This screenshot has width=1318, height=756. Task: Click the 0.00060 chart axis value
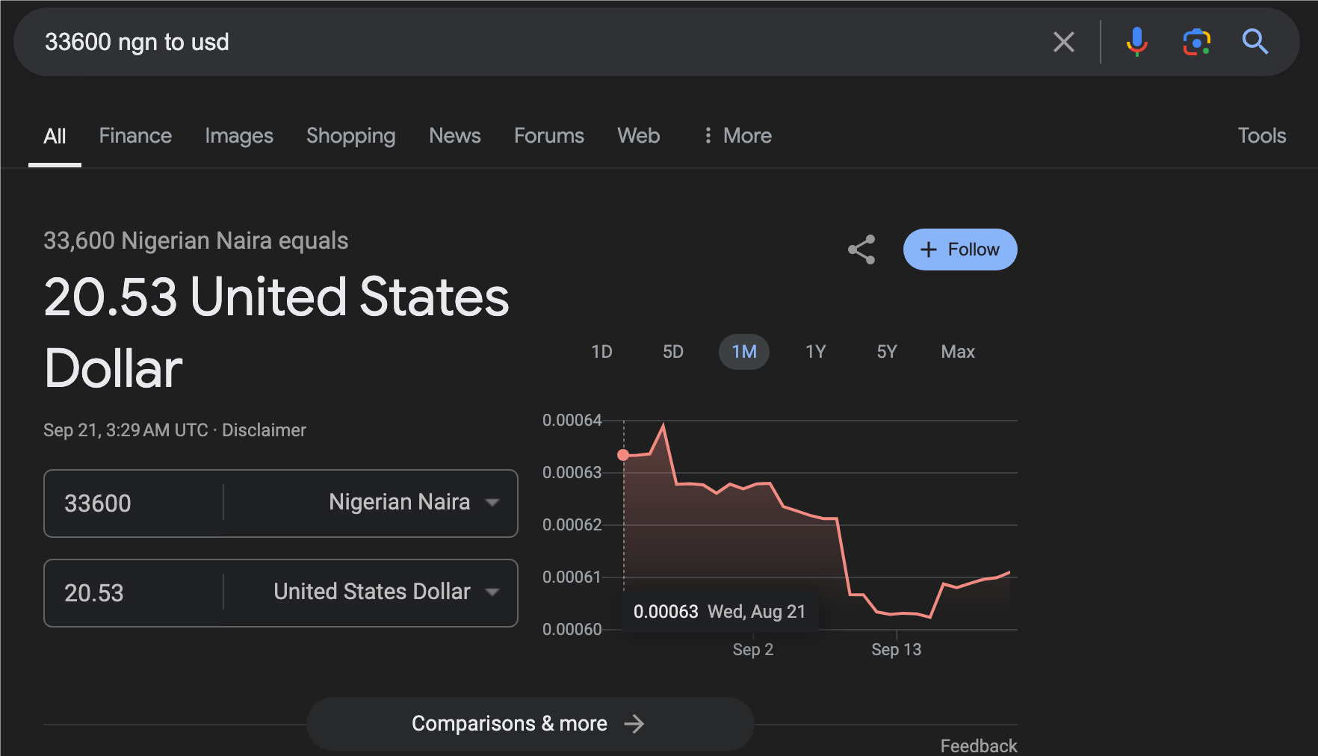pyautogui.click(x=572, y=630)
